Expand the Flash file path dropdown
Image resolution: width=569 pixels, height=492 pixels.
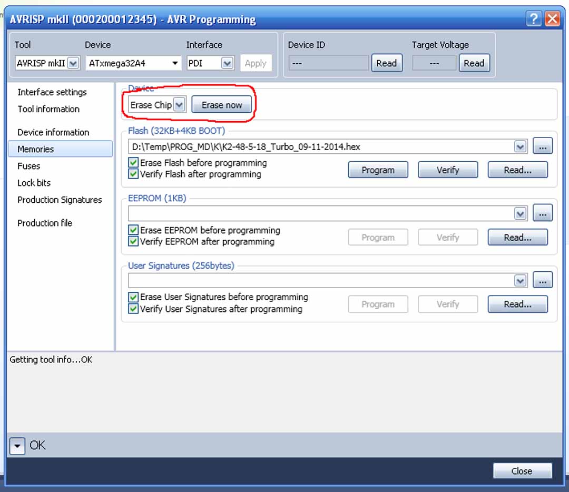pyautogui.click(x=521, y=146)
